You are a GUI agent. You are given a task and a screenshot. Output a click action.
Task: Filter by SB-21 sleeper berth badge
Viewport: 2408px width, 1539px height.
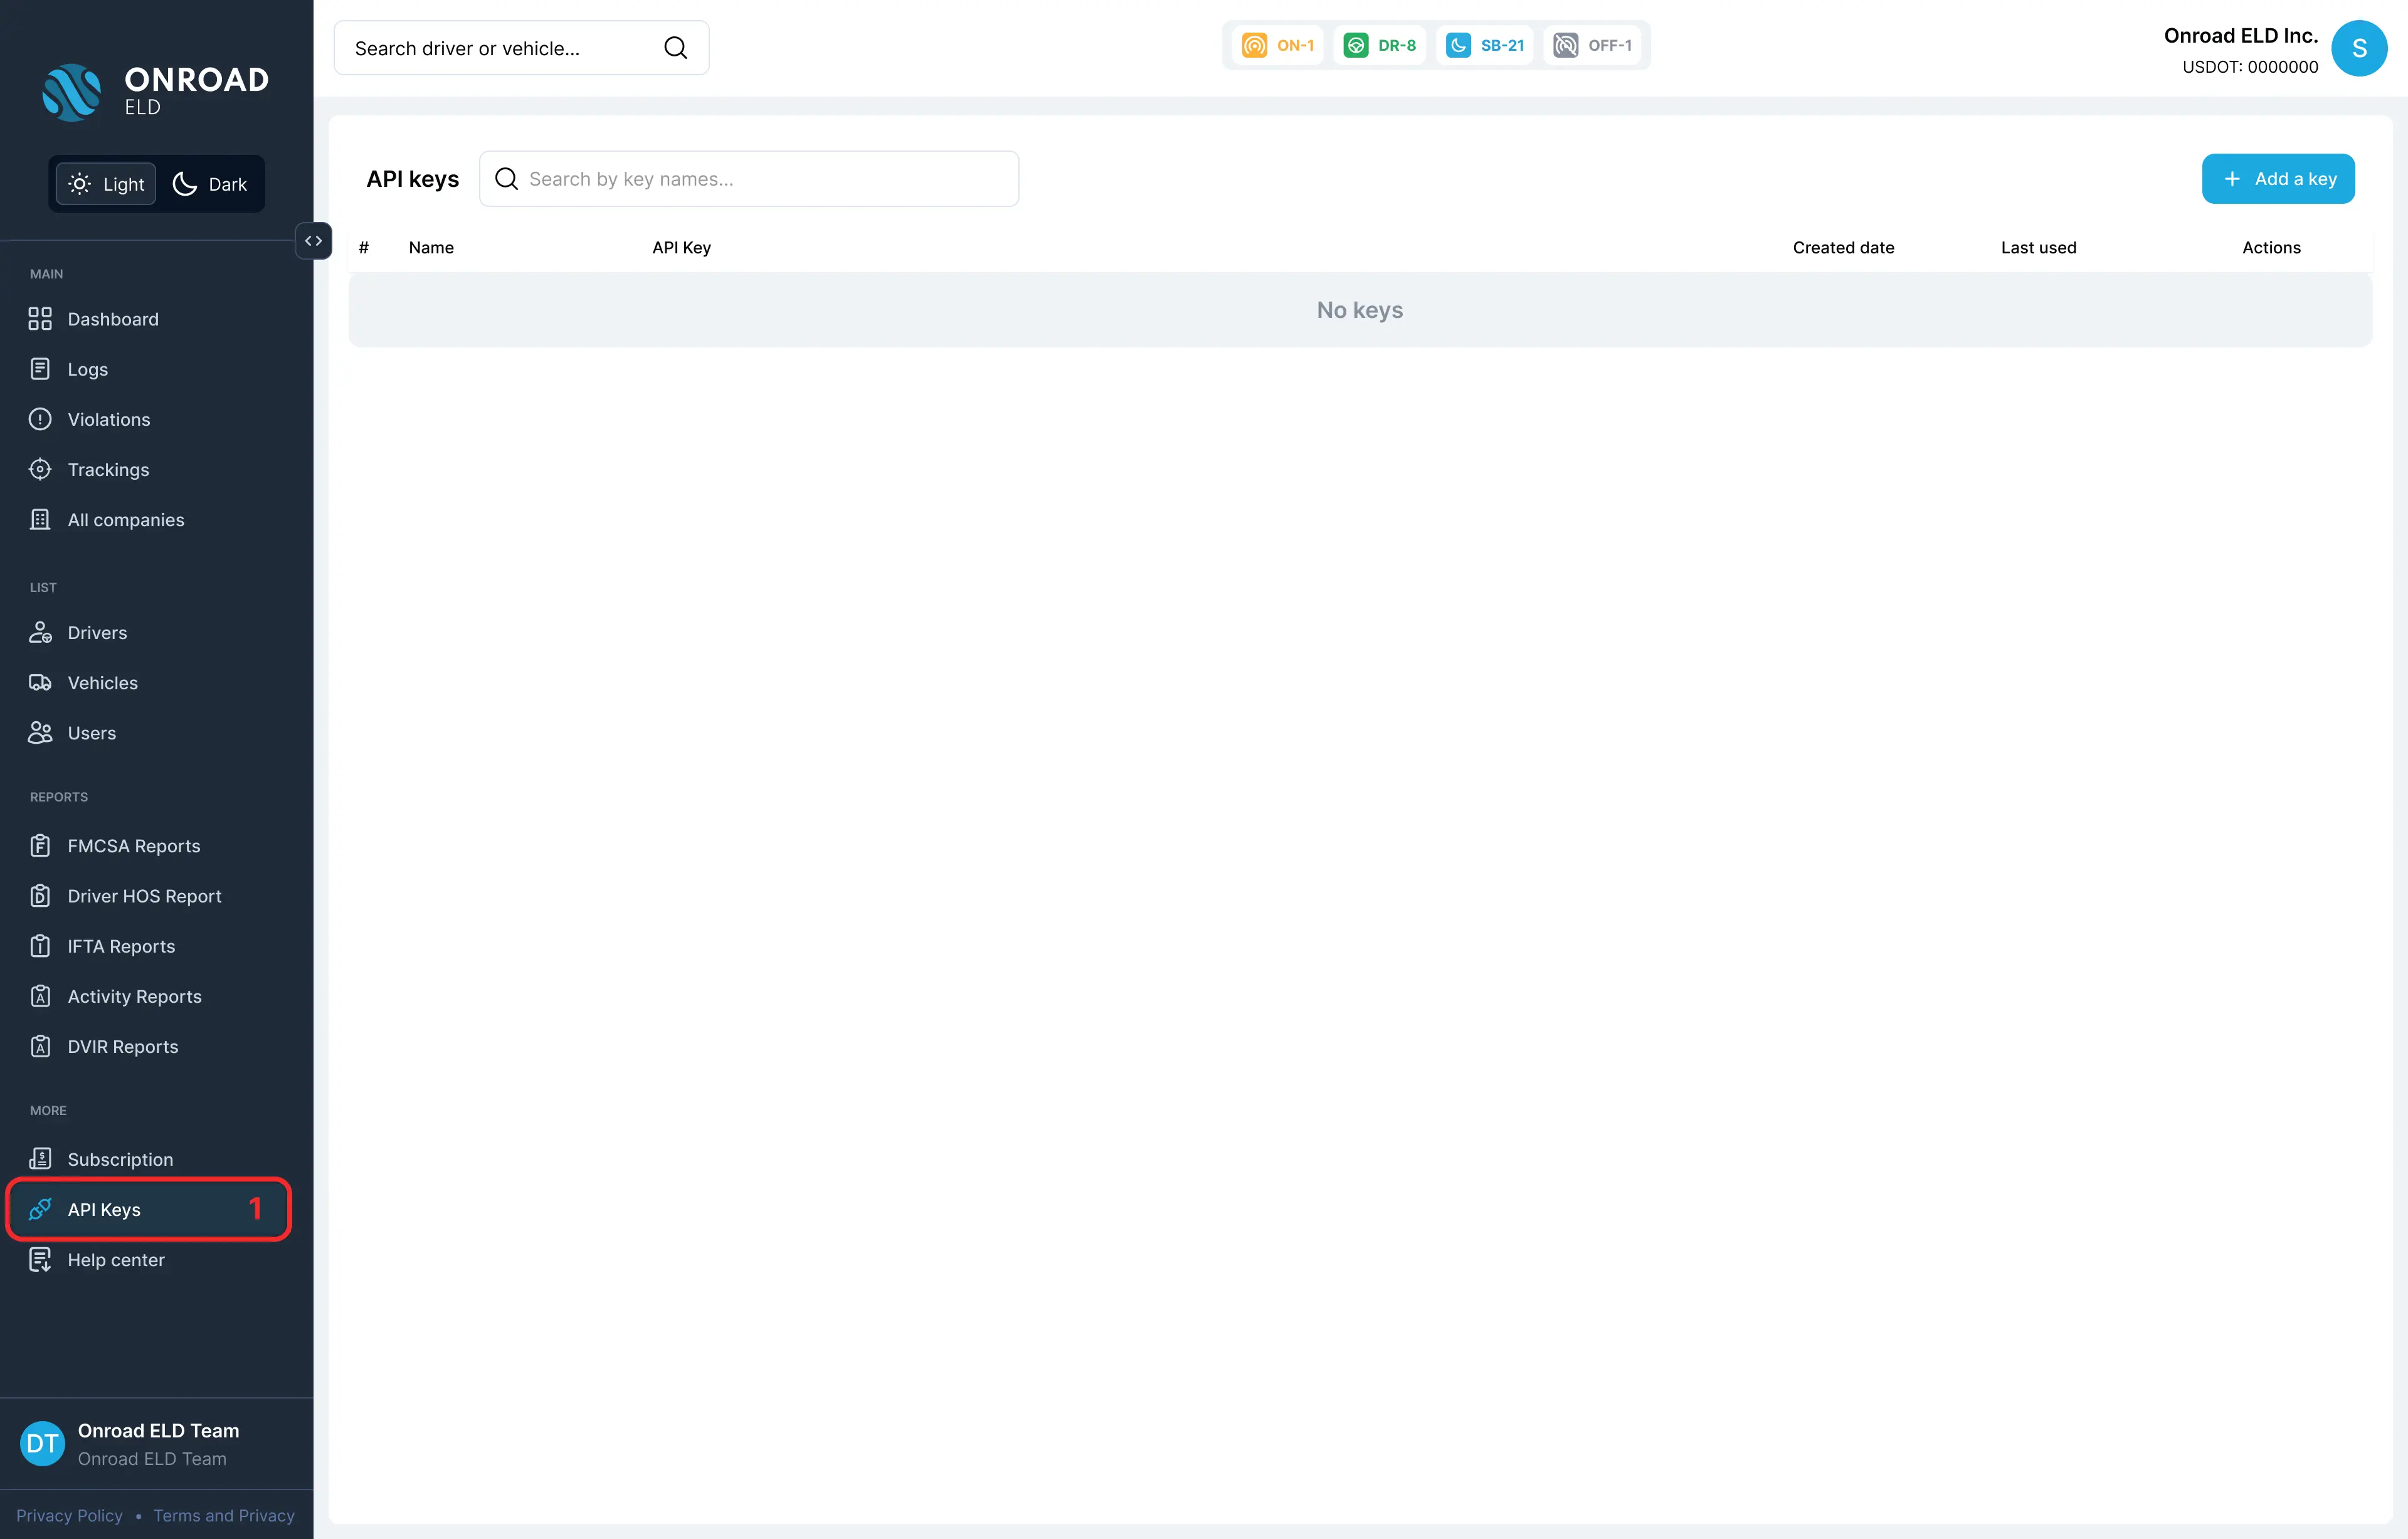click(x=1485, y=45)
